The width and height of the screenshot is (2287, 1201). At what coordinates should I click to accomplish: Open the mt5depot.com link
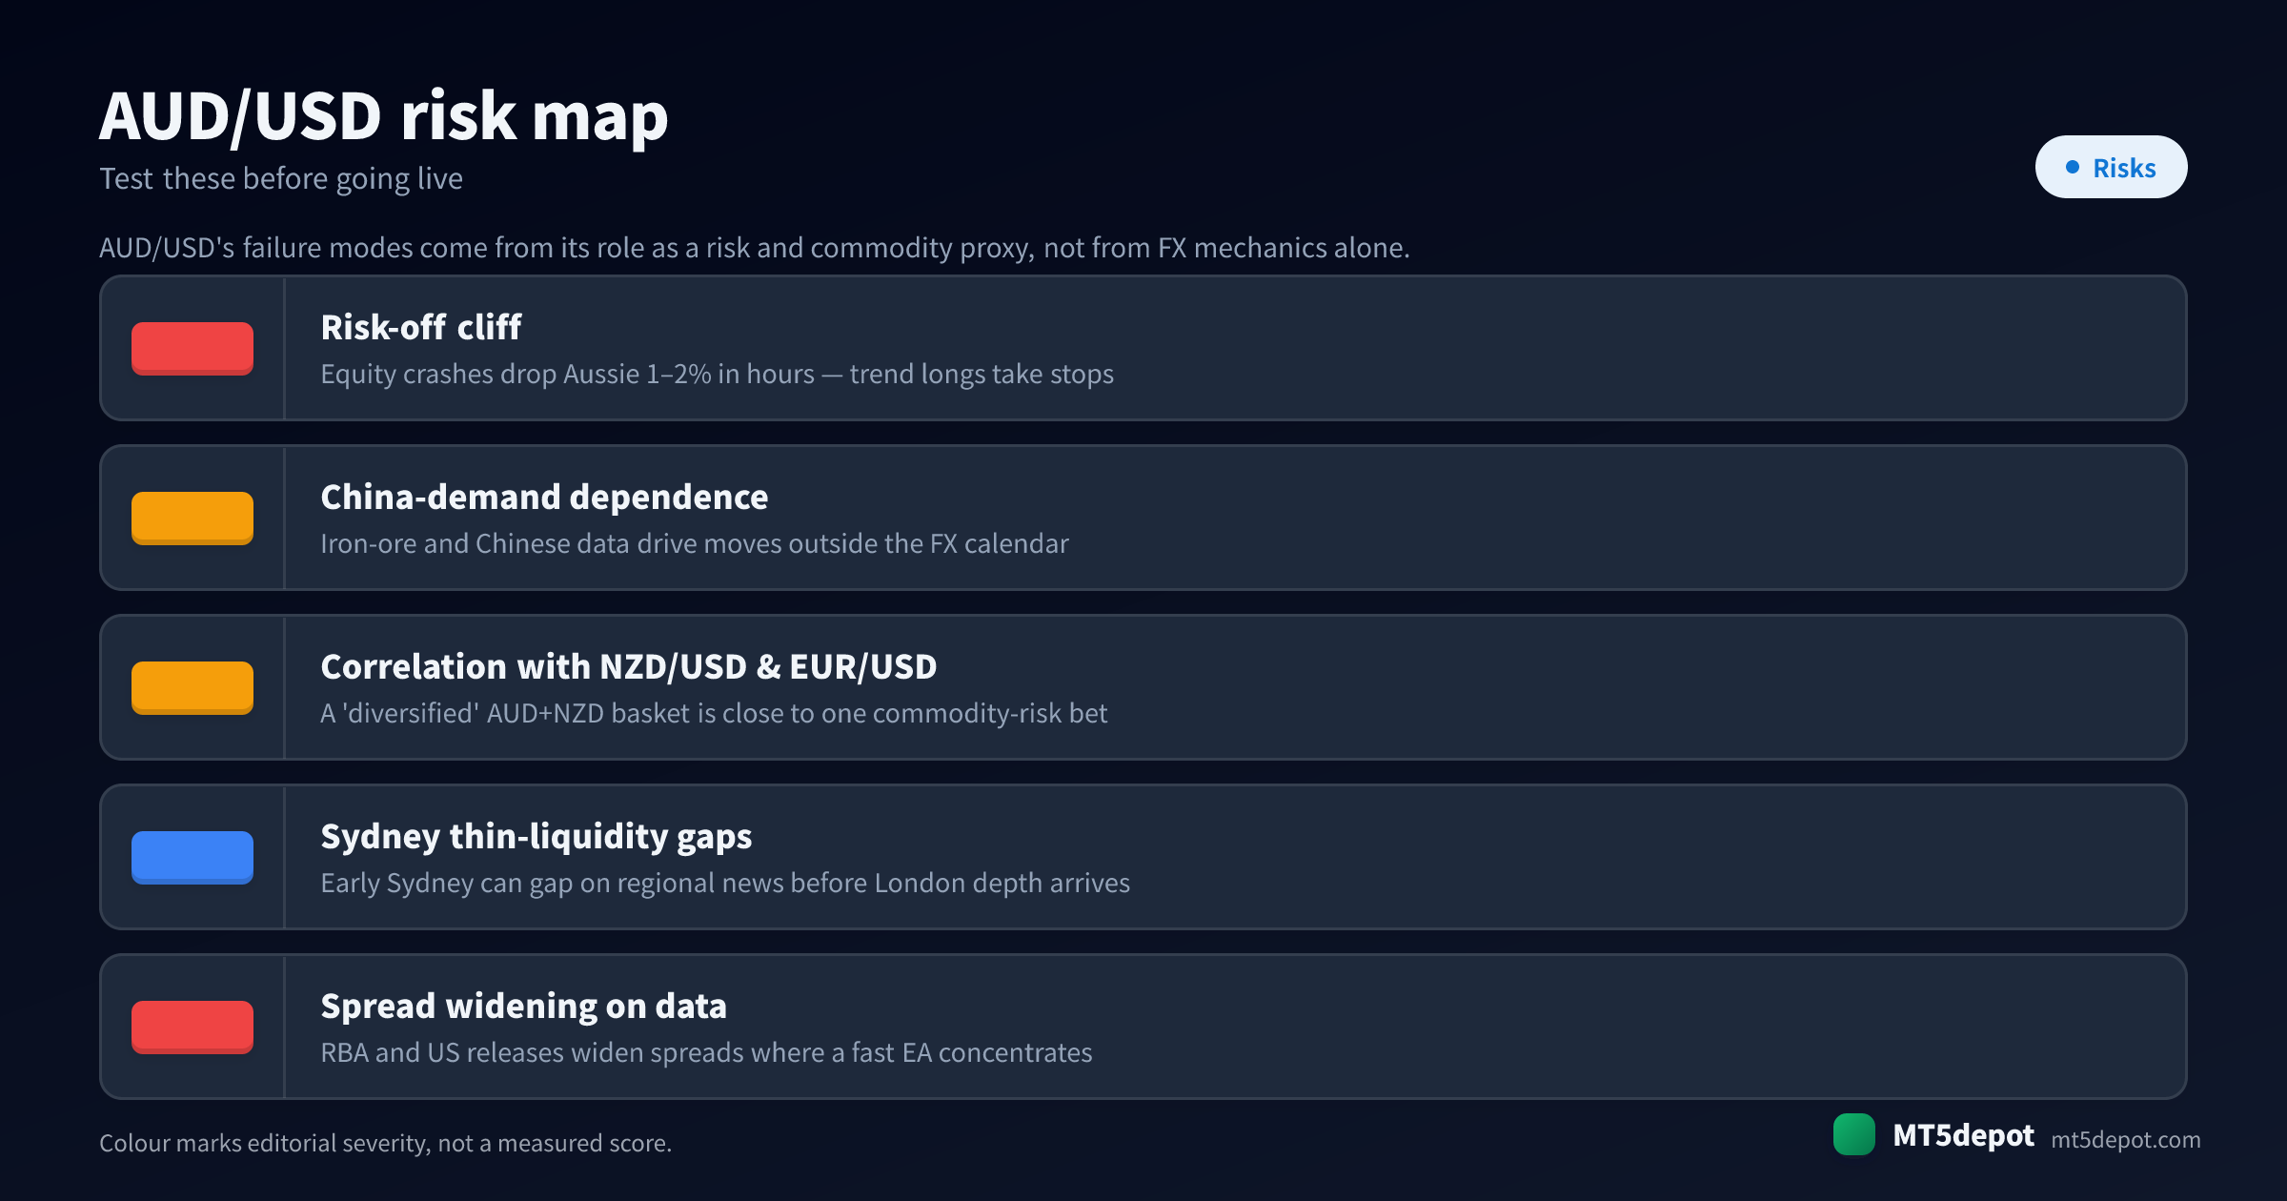[2125, 1139]
